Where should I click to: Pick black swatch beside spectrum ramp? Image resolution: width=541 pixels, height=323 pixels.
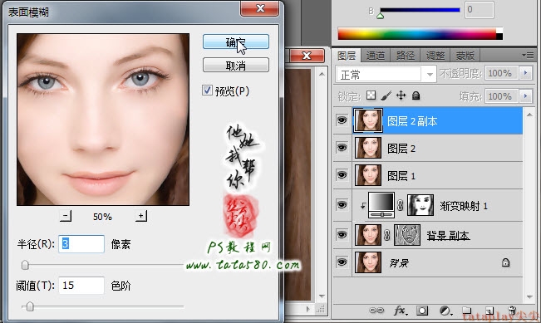[499, 37]
